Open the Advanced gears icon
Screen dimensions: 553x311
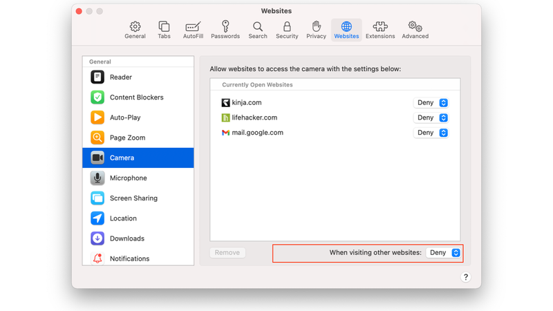click(x=415, y=26)
